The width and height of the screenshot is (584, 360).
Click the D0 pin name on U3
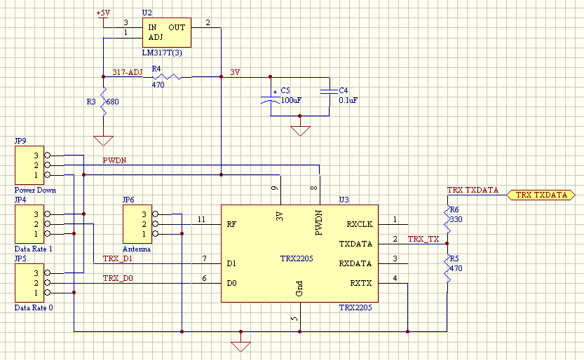(x=231, y=284)
